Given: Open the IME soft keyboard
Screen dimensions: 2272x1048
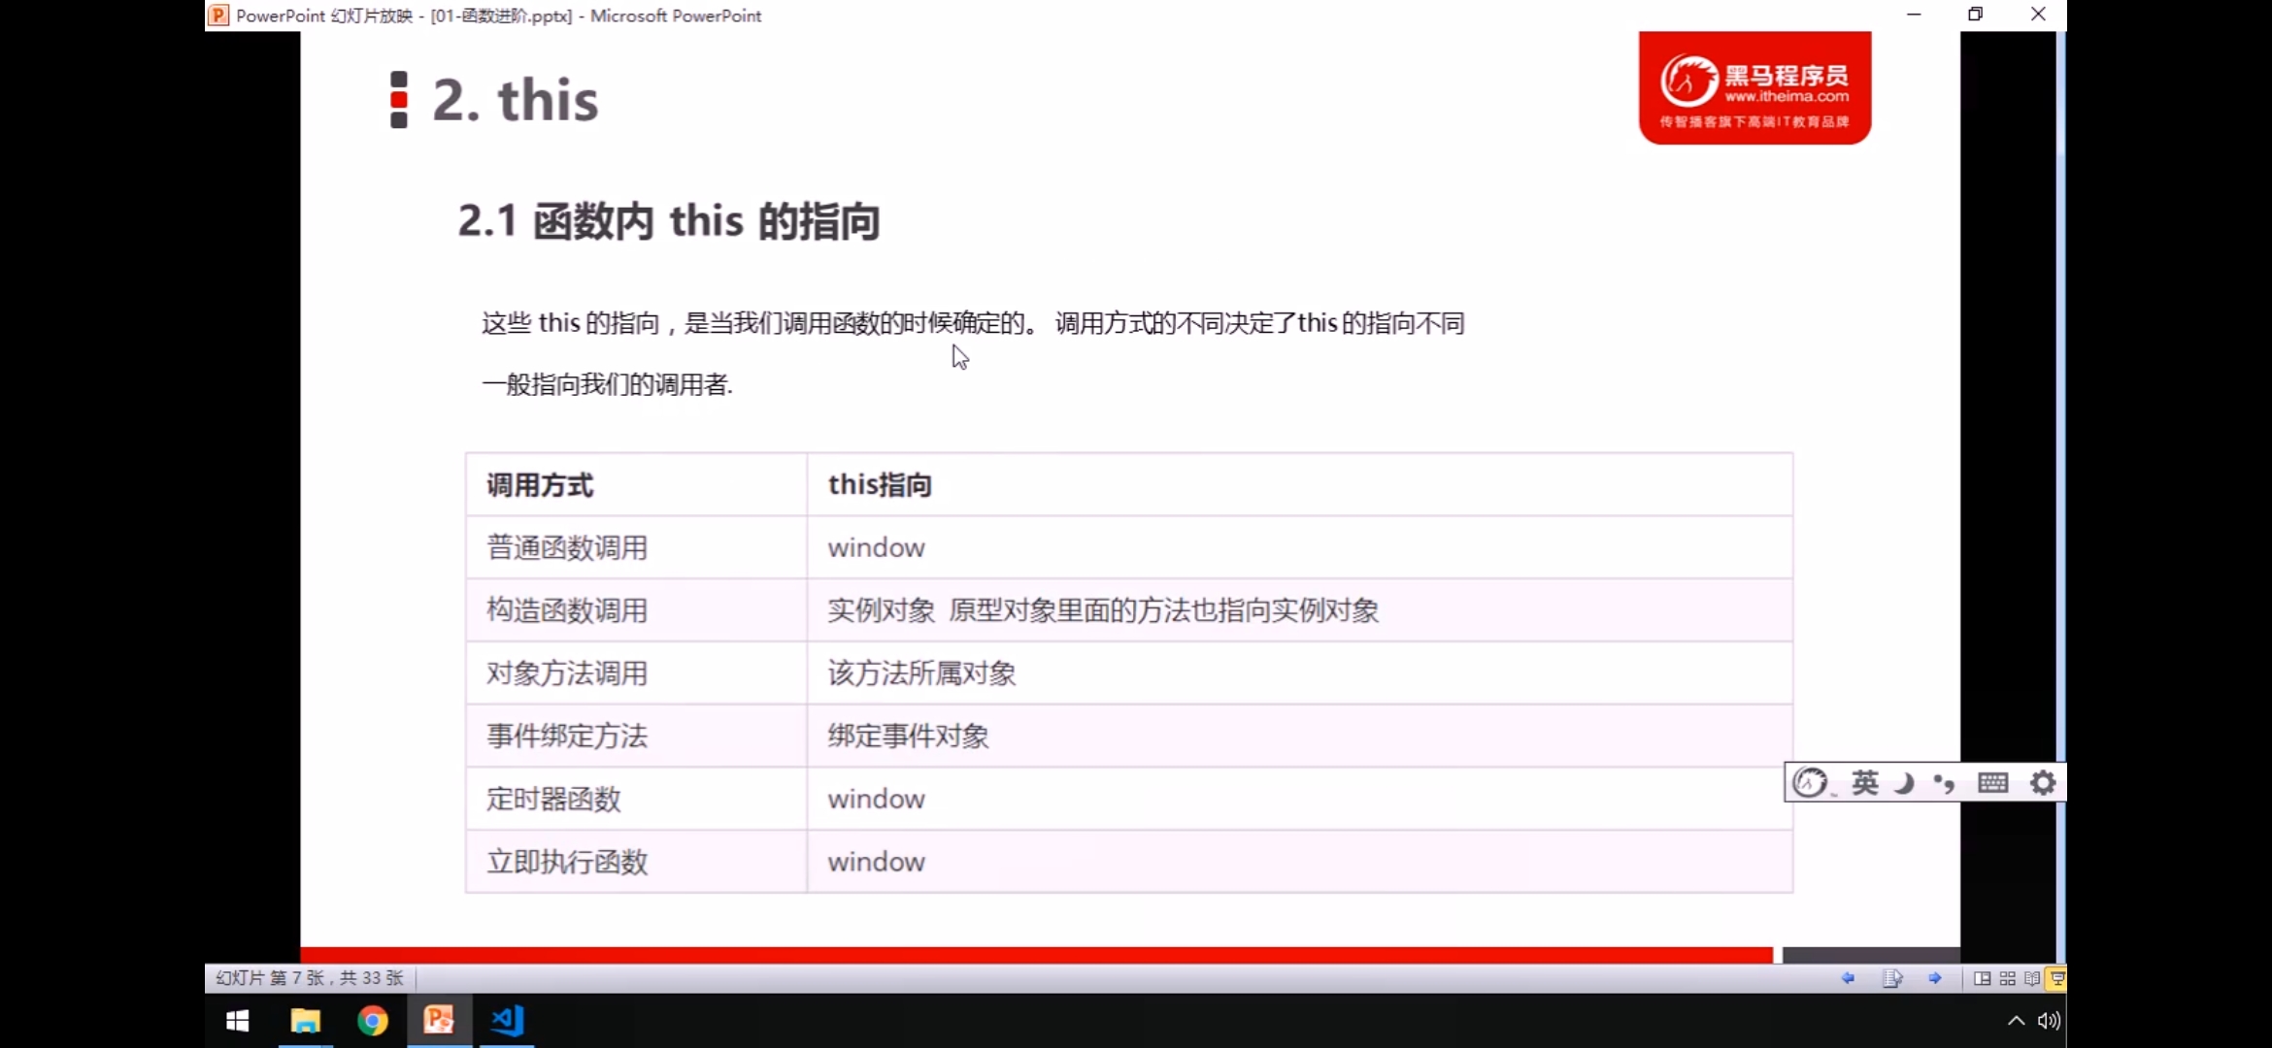Looking at the screenshot, I should pyautogui.click(x=1992, y=782).
